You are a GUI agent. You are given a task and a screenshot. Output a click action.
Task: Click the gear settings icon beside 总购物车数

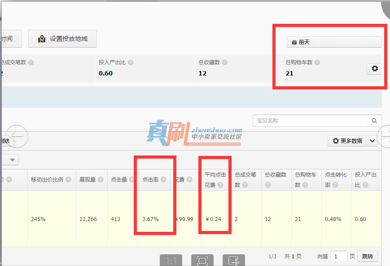[x=375, y=68]
